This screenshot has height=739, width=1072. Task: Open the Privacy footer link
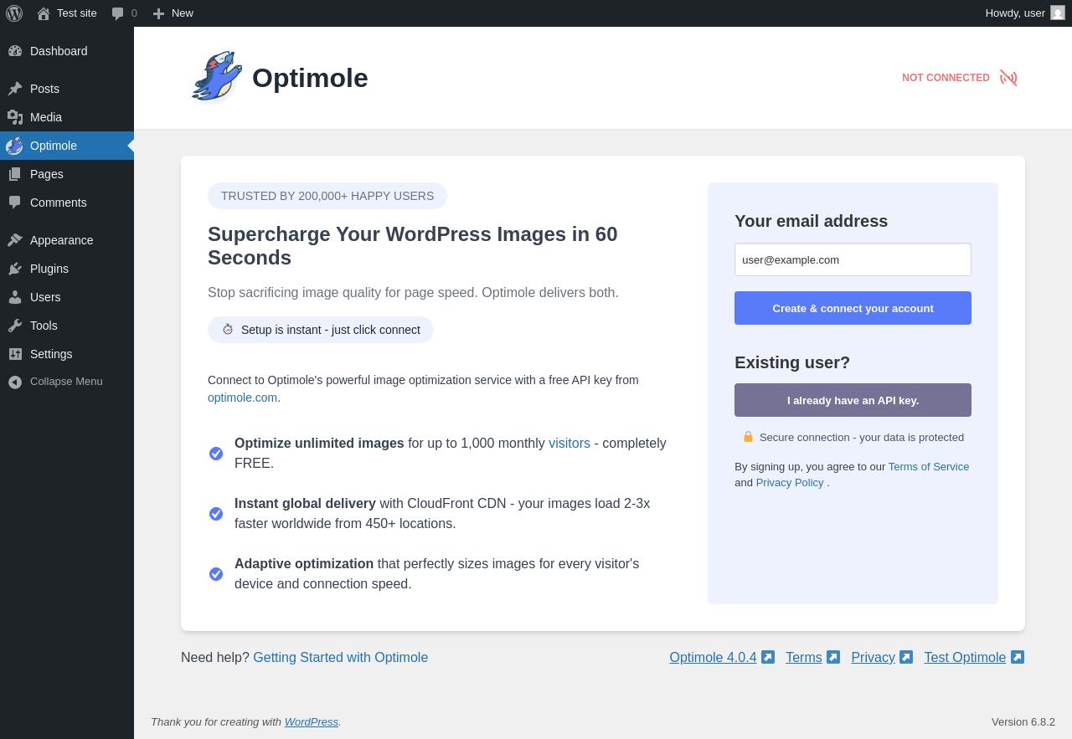pyautogui.click(x=873, y=658)
